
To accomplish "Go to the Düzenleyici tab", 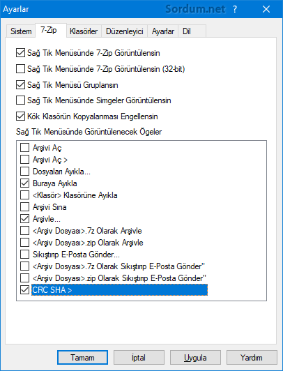I will (x=125, y=31).
